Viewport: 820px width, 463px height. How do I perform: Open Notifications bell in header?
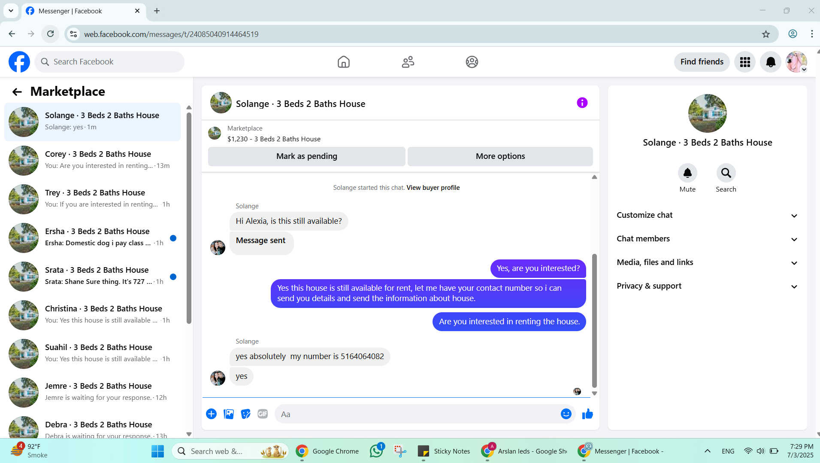pos(770,62)
